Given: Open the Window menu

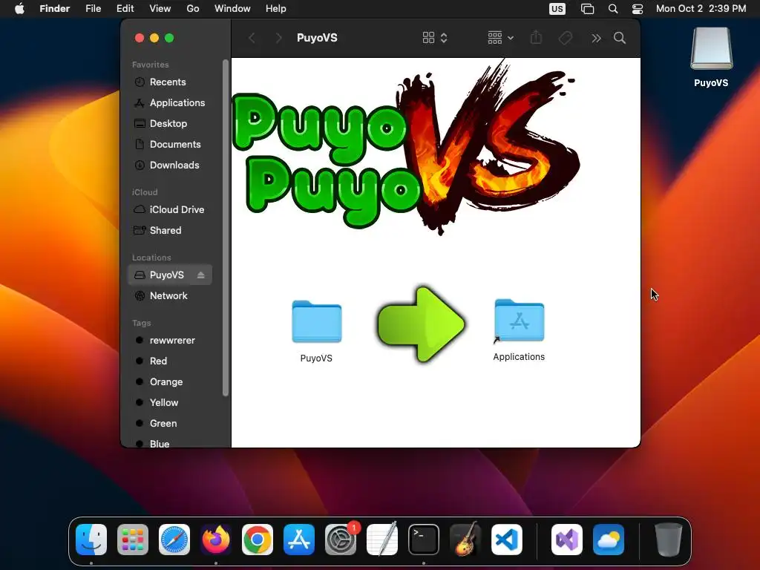Looking at the screenshot, I should (x=232, y=9).
